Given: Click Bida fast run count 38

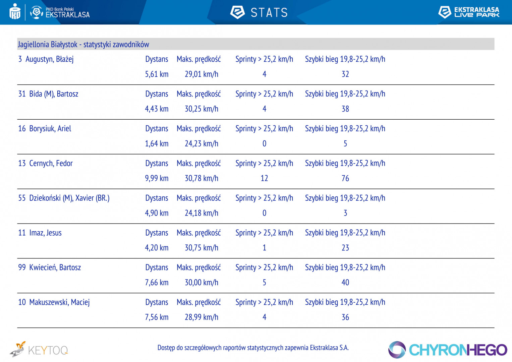Looking at the screenshot, I should pyautogui.click(x=345, y=109).
